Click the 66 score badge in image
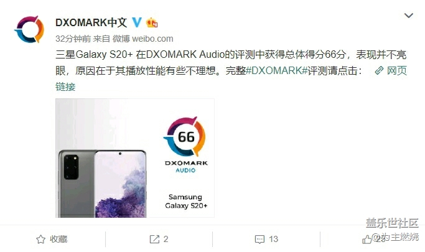 185,137
